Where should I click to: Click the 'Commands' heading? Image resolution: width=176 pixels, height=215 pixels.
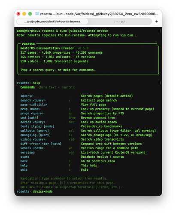(x=27, y=87)
